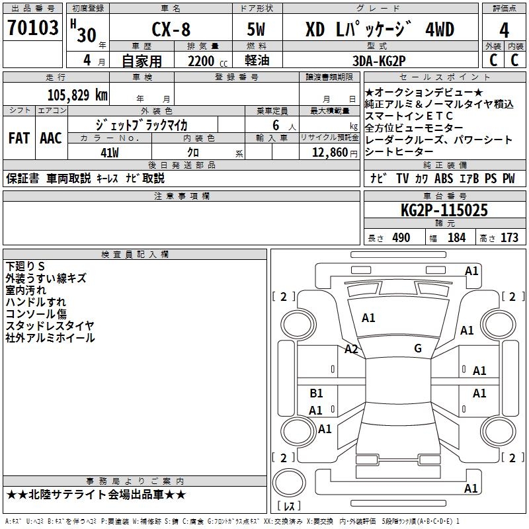
Task: Select the [レス] spare tire label
Action: click(x=290, y=505)
